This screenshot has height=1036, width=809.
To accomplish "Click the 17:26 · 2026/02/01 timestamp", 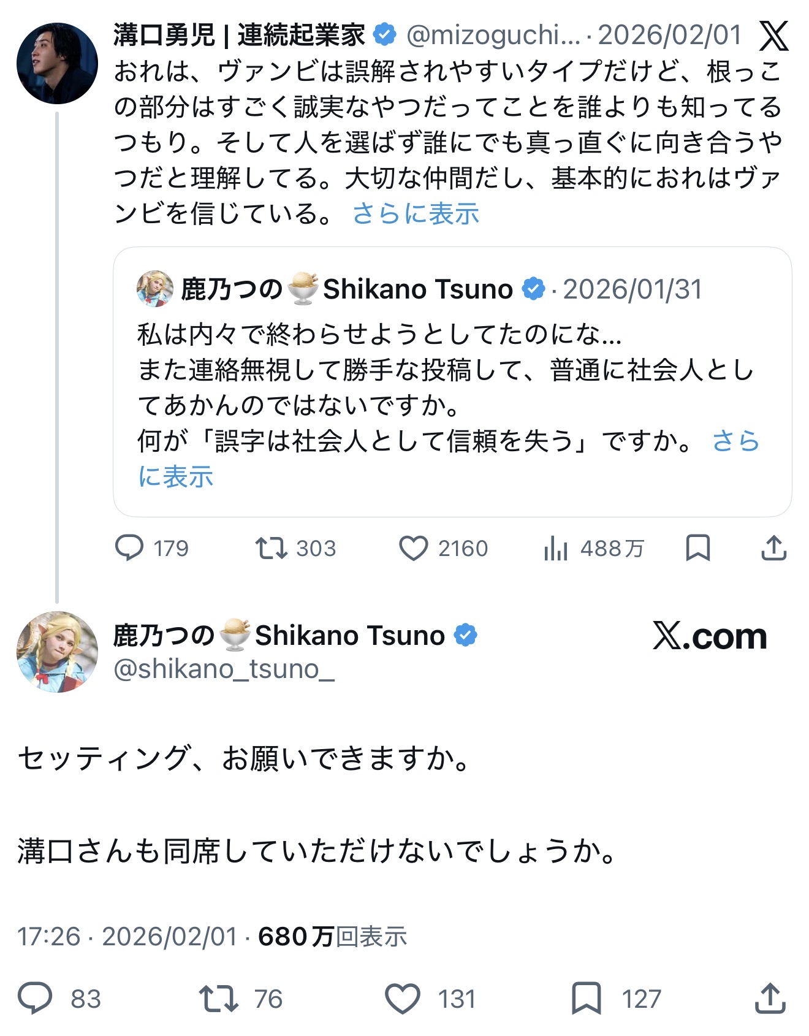I will pyautogui.click(x=127, y=936).
